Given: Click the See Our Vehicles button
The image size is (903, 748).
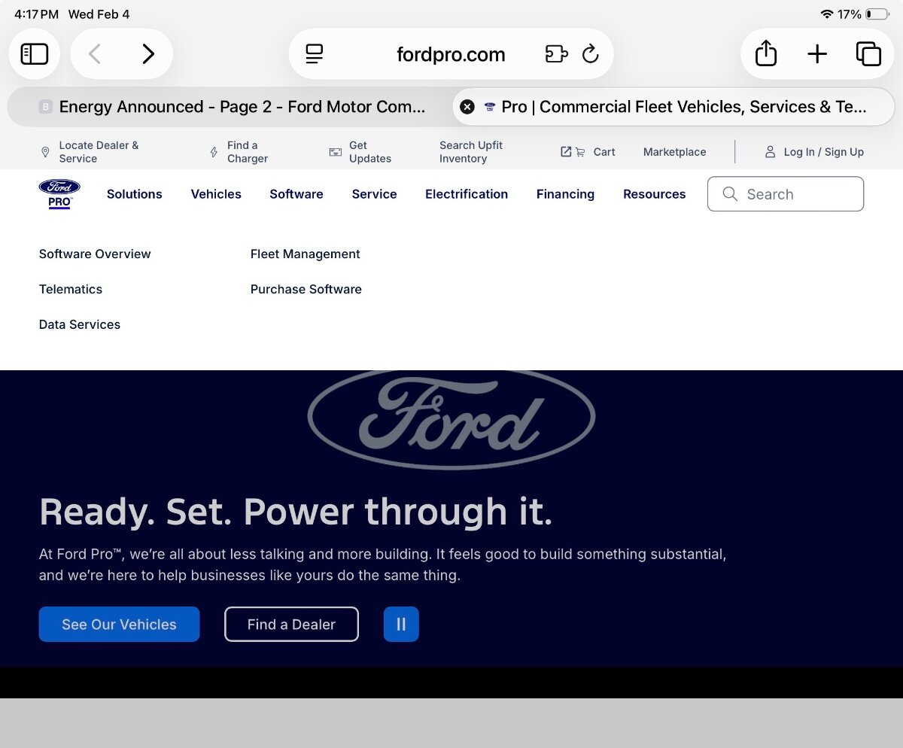Looking at the screenshot, I should coord(119,624).
